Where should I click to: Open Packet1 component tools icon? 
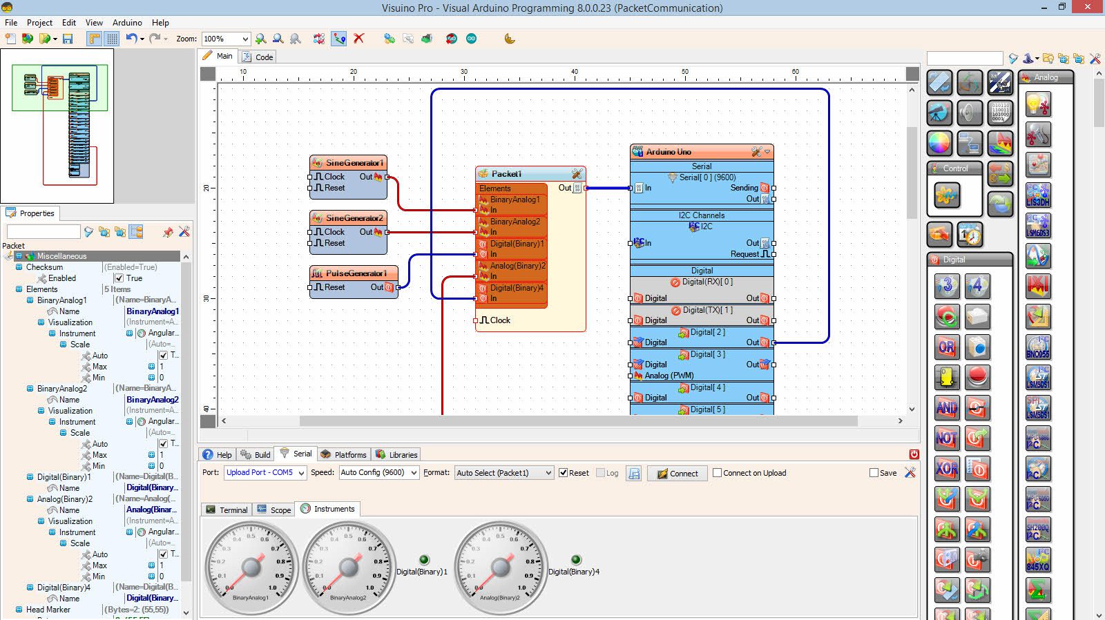coord(577,174)
